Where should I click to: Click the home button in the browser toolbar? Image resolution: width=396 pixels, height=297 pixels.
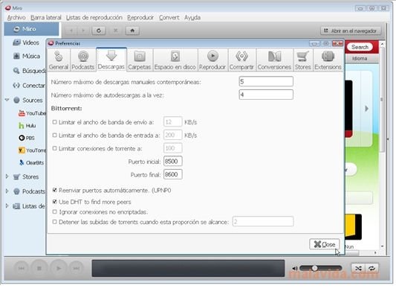point(132,31)
